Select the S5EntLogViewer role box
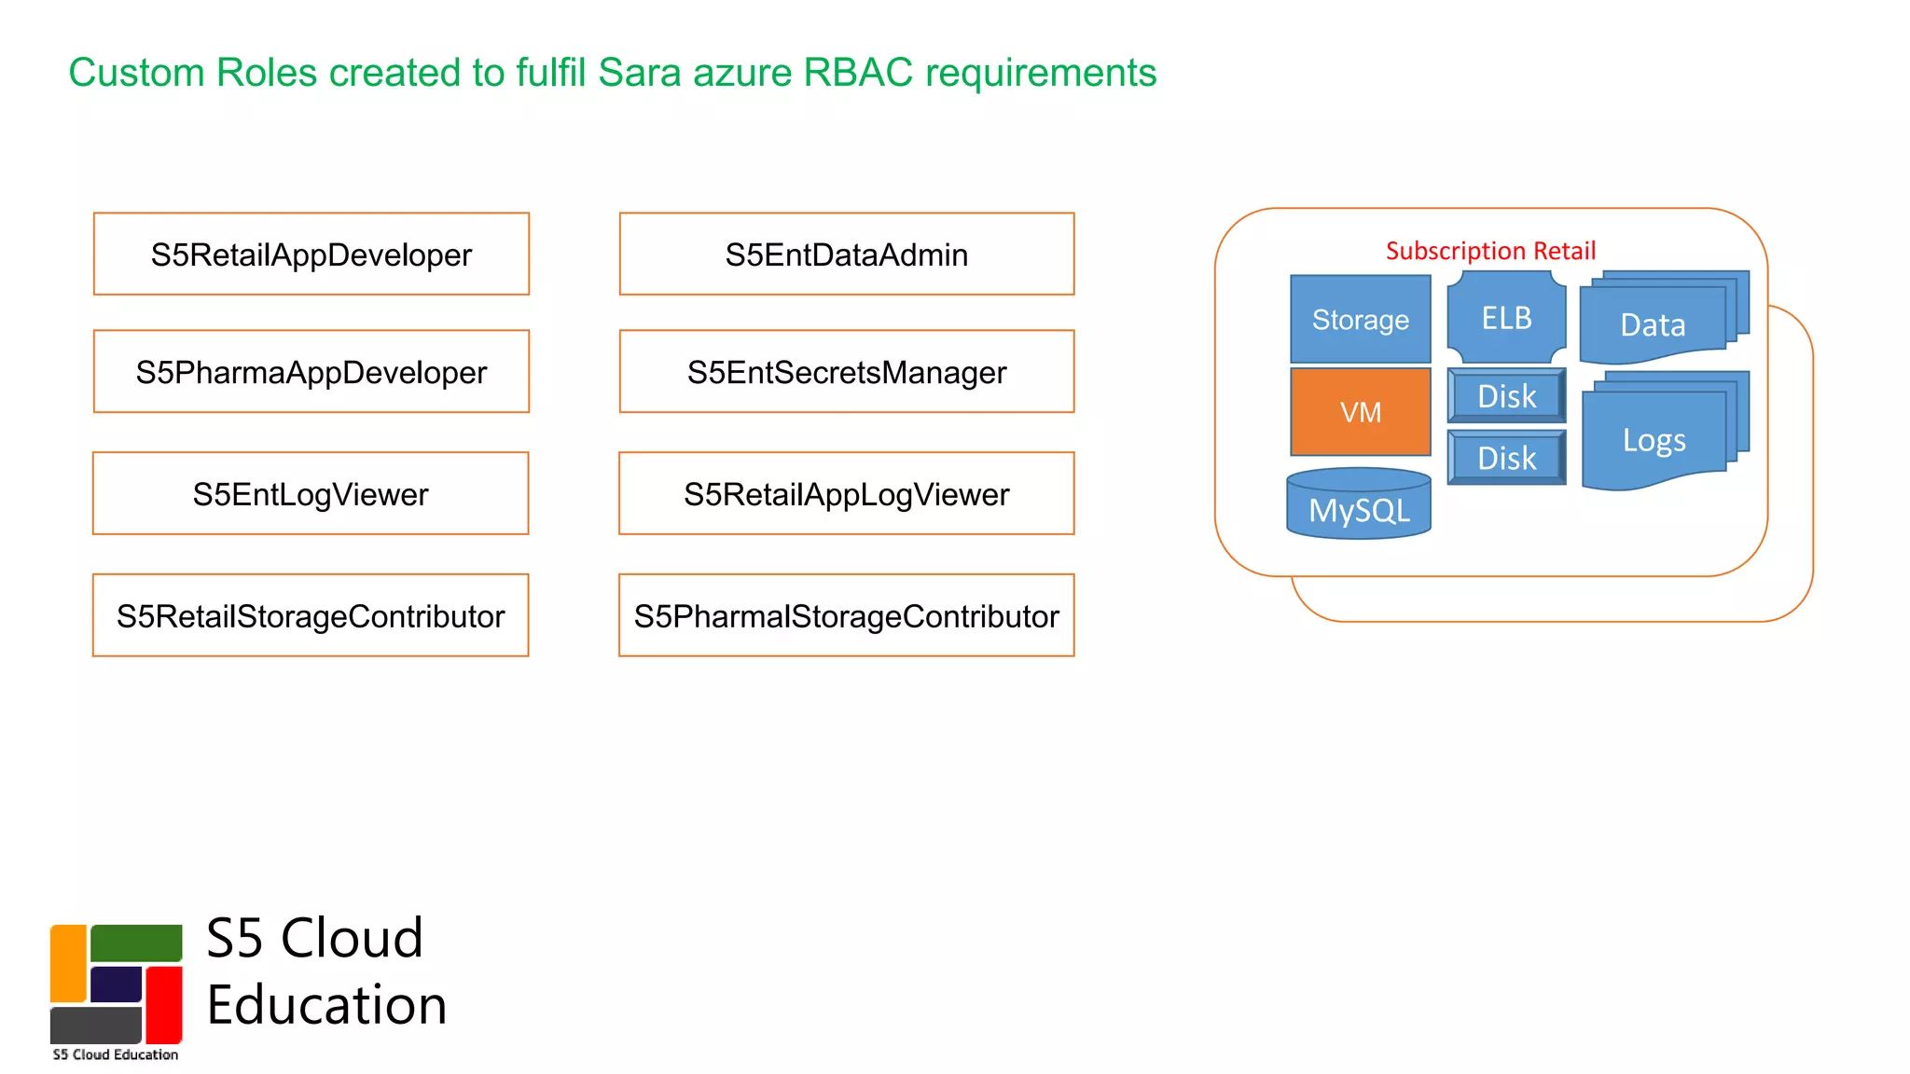 coord(311,494)
